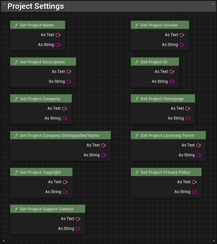The height and width of the screenshot is (244, 217).
Task: Click As String pin on Get Project Licensing Terms
Action: tap(199, 155)
